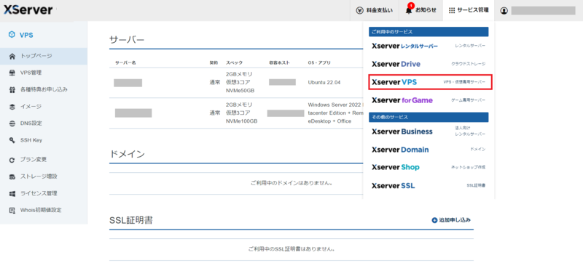Click the Whois初期値設定 list icon

12,211
